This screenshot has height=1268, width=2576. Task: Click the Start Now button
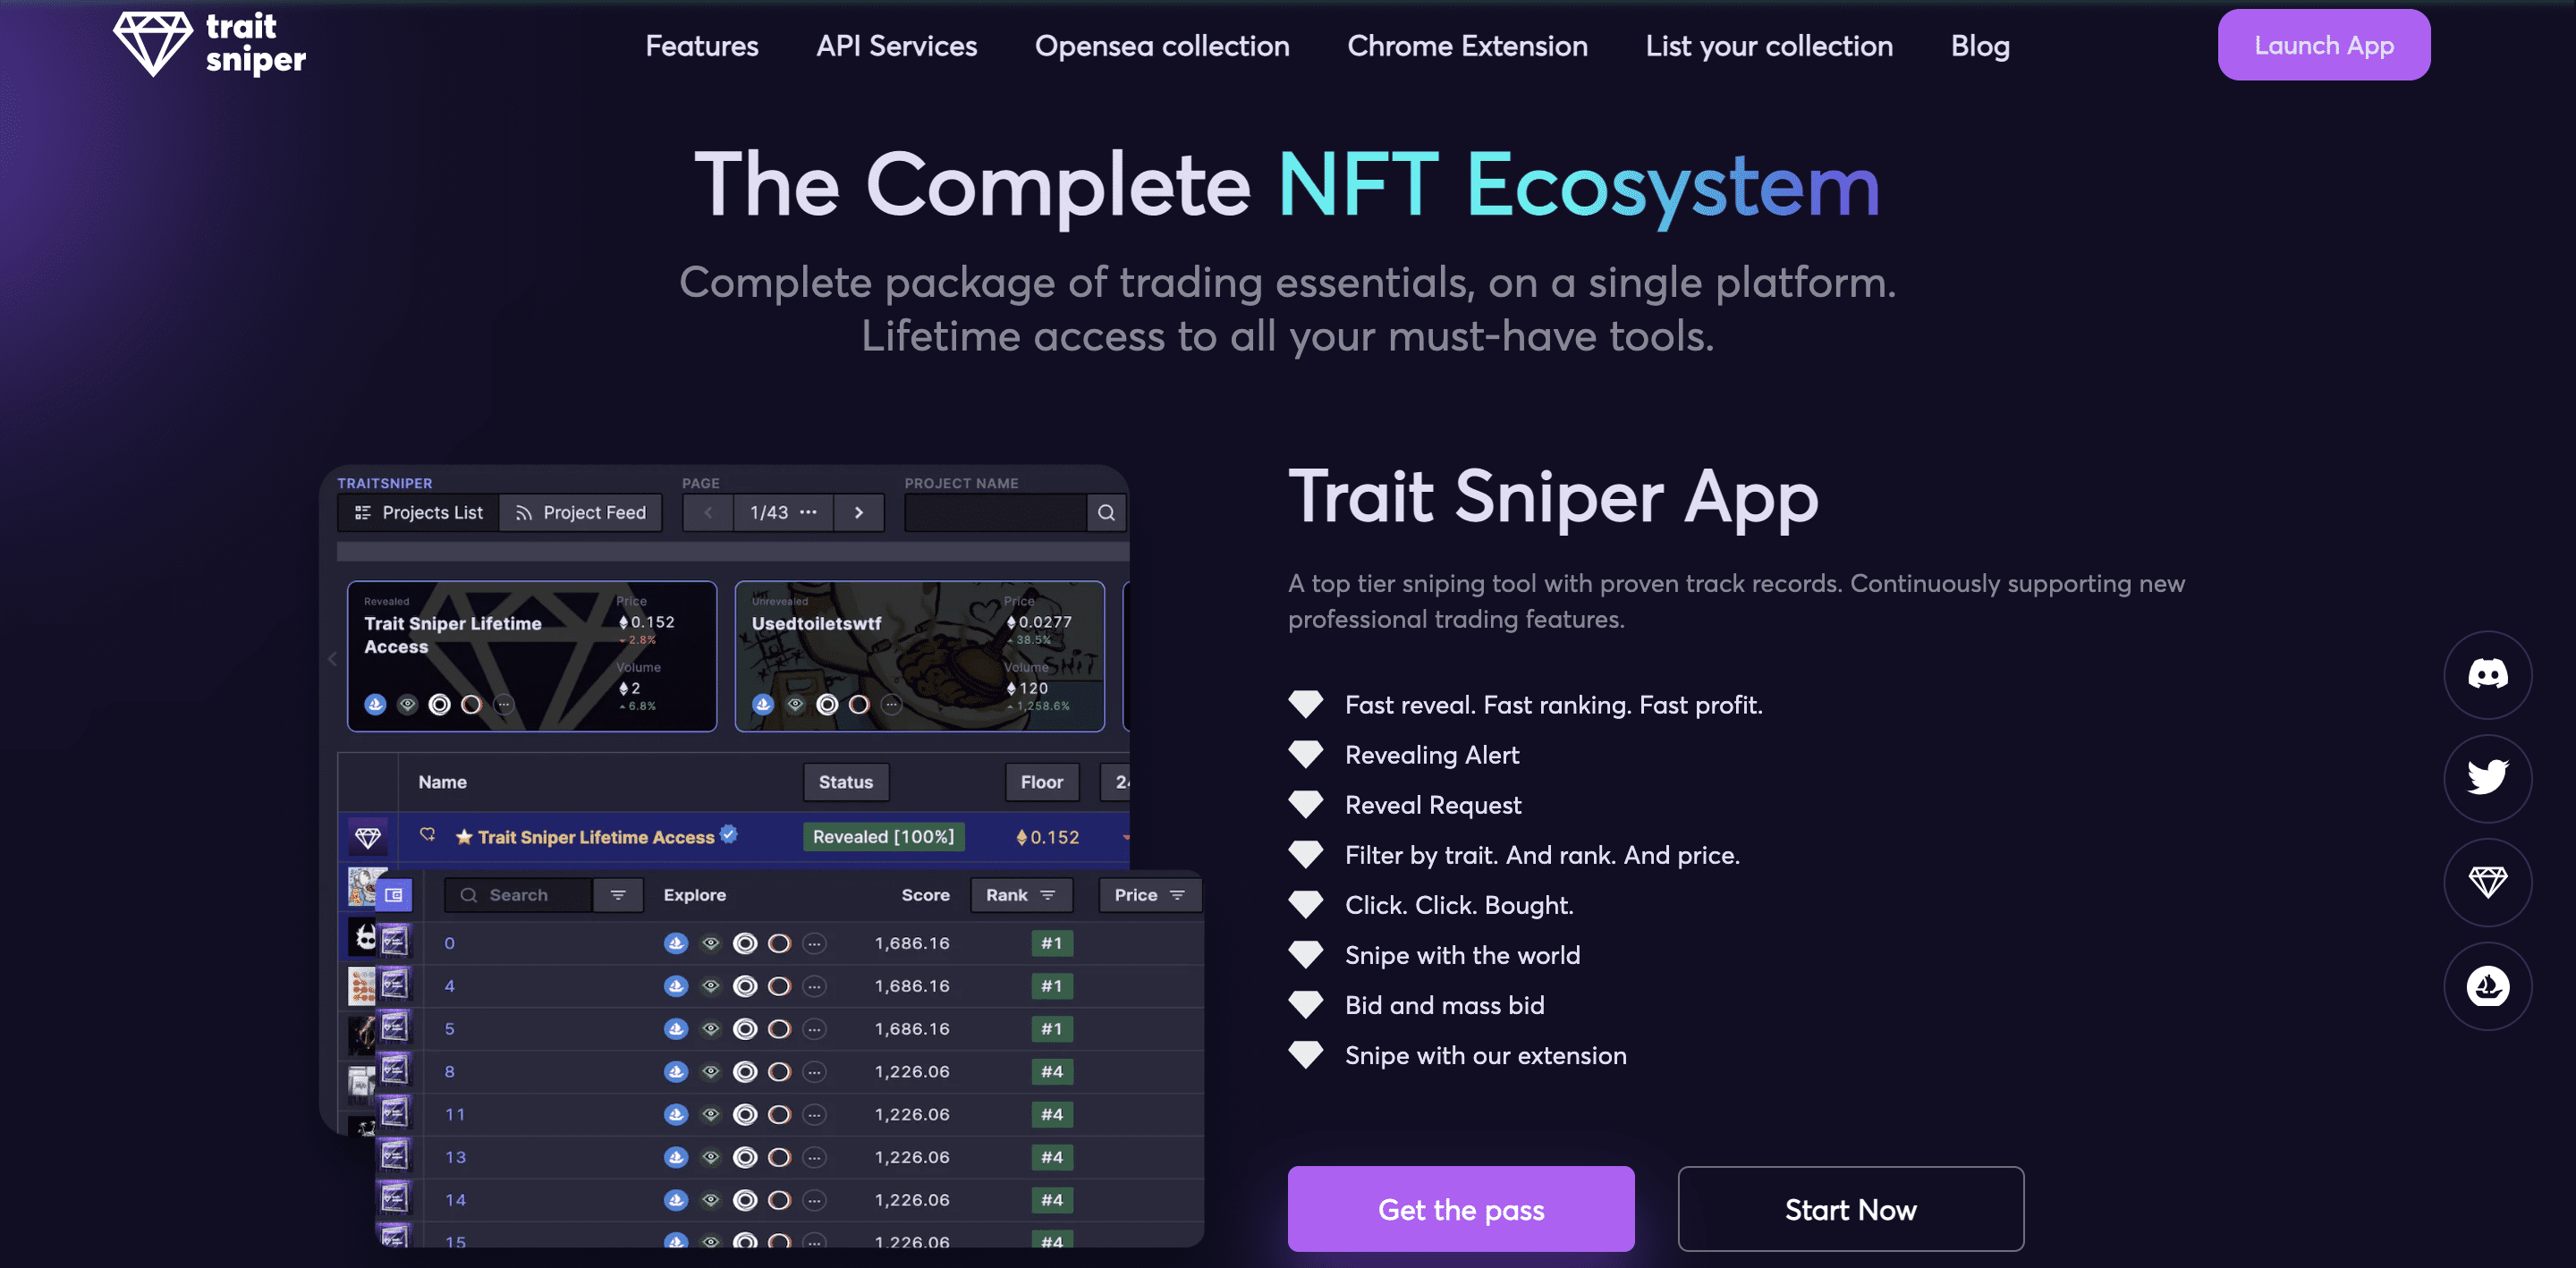[x=1850, y=1209]
